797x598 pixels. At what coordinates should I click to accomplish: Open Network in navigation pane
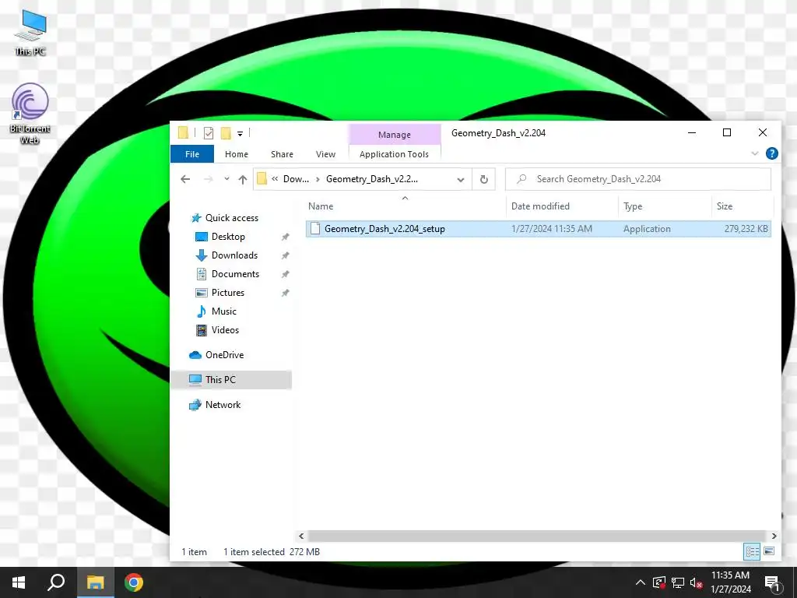(x=223, y=405)
